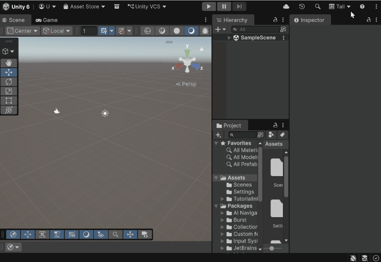
Task: Click the Project search by type shapes icon
Action: [271, 135]
